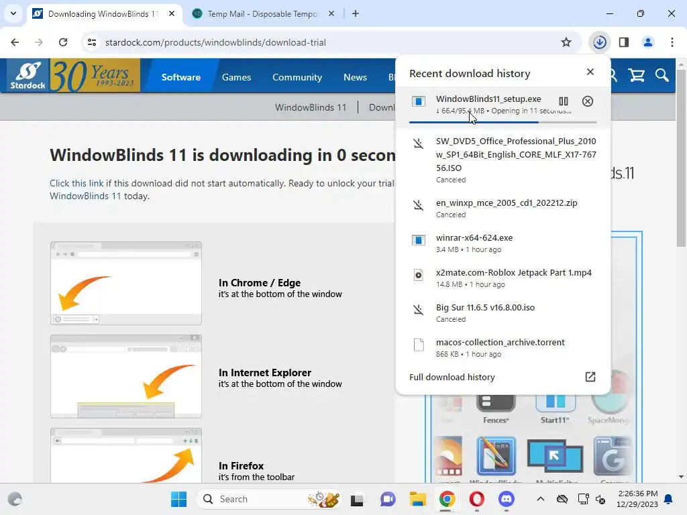Click the Stardock site search magnifier

pyautogui.click(x=662, y=75)
